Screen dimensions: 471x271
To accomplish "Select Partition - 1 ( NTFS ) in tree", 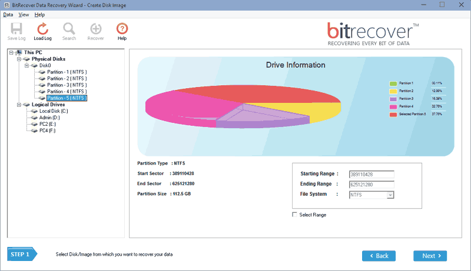I will click(x=67, y=72).
